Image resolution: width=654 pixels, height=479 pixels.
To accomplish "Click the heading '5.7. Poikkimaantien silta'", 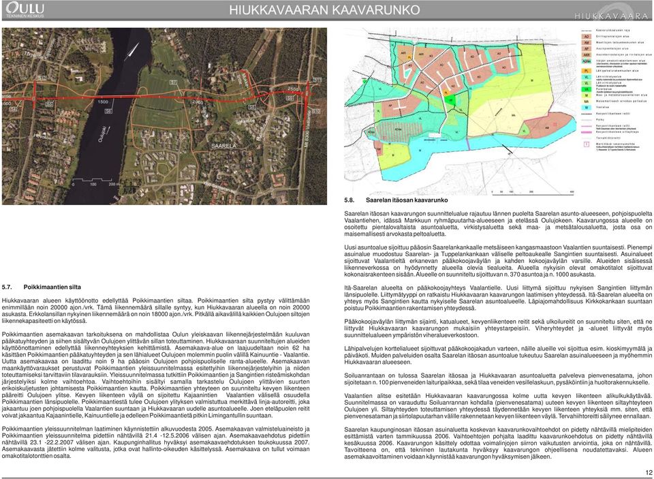I will tap(42, 287).
